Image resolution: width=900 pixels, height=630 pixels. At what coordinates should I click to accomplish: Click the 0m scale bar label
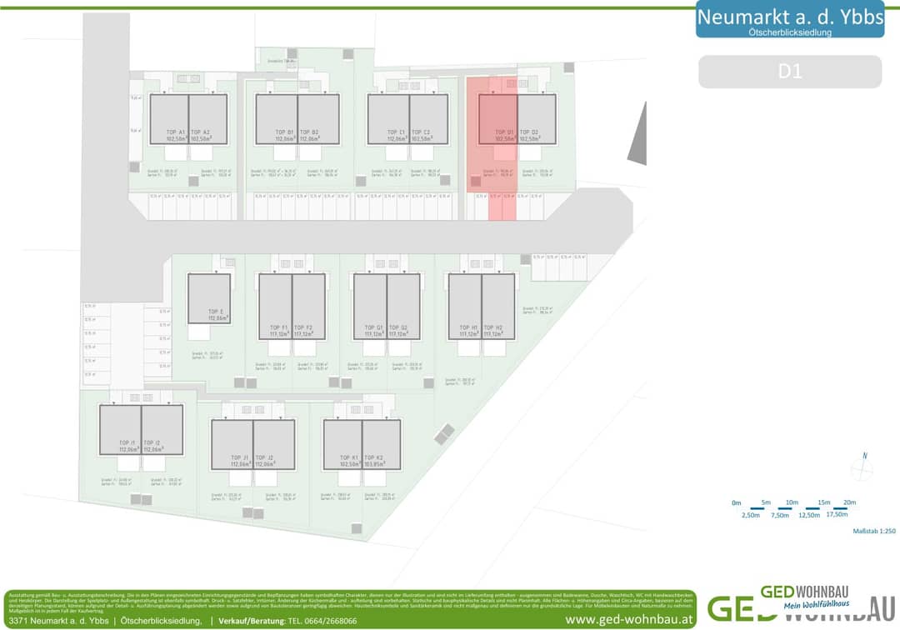pos(737,503)
